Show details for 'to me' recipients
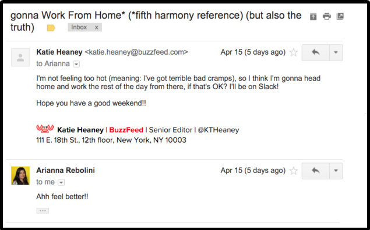The height and width of the screenshot is (230, 370). [61, 182]
